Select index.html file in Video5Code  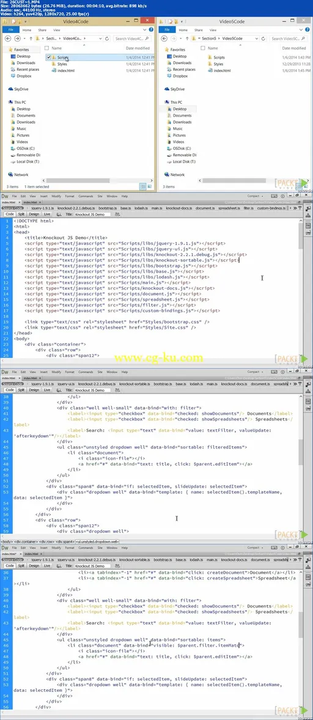219,71
